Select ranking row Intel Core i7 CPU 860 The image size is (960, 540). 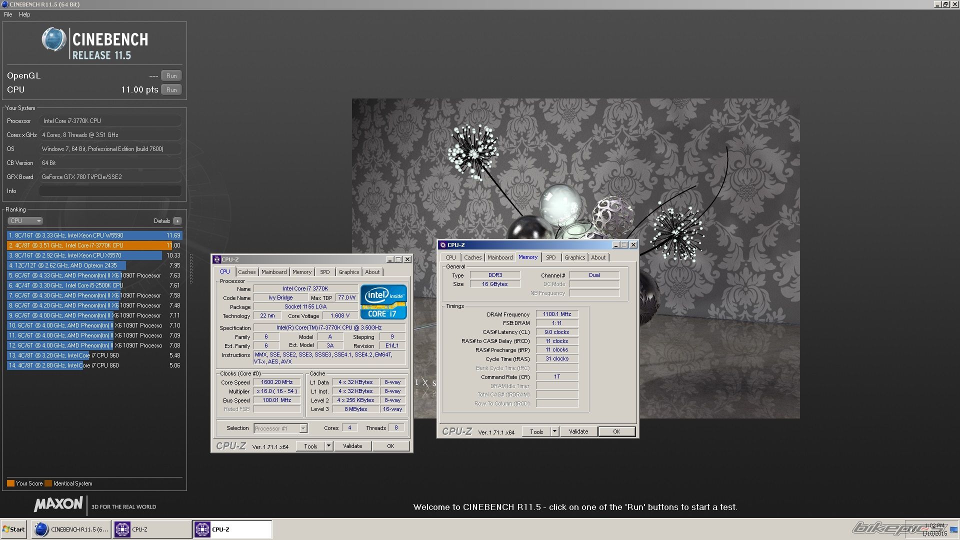tap(94, 365)
